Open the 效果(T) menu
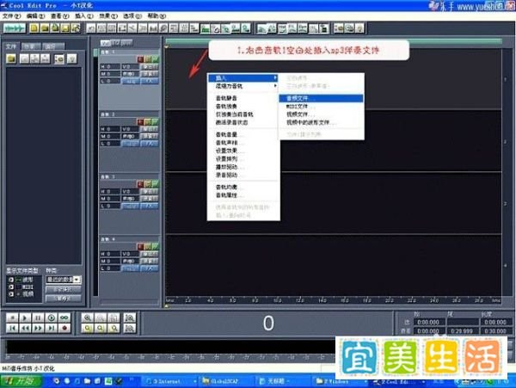This screenshot has height=388, width=516. click(x=108, y=15)
